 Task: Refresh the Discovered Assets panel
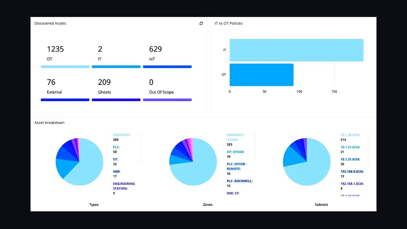click(201, 23)
